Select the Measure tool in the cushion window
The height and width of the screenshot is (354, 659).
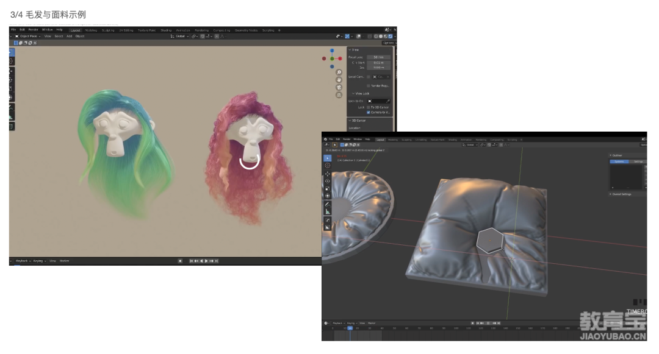(x=328, y=212)
